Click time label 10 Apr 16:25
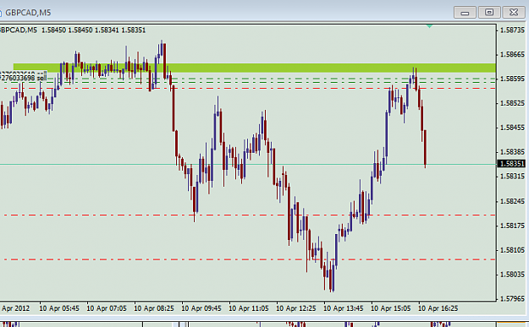This screenshot has width=529, height=327. [x=438, y=308]
